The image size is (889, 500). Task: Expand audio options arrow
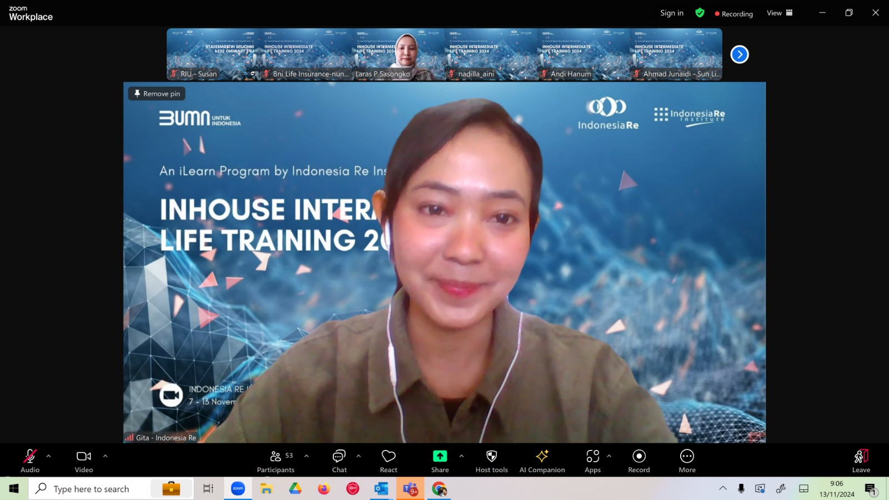point(49,456)
